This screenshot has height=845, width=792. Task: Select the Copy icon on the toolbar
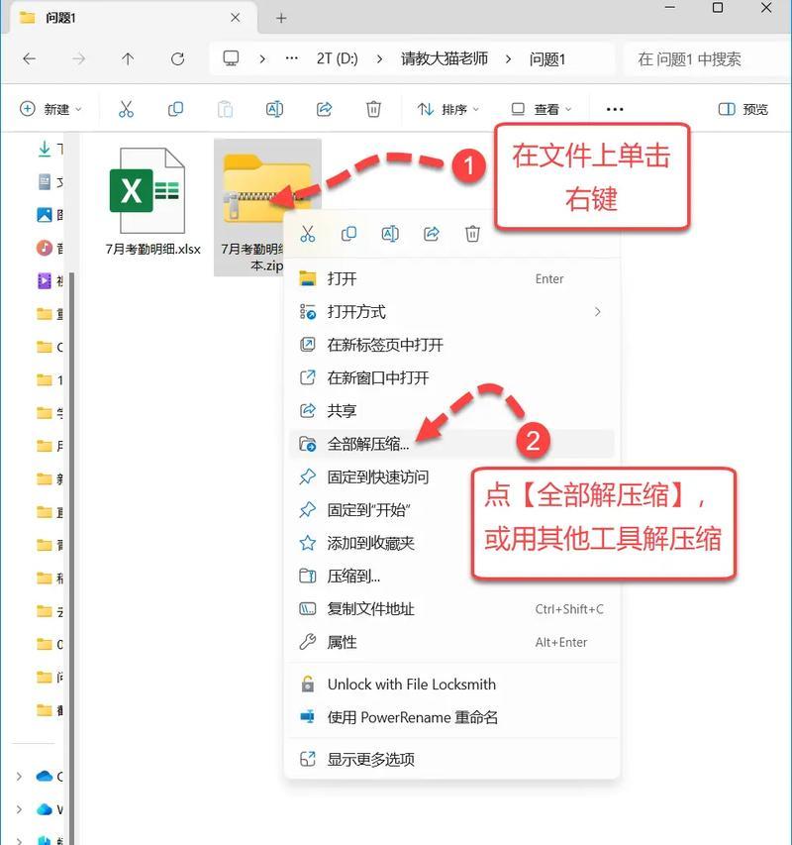click(175, 109)
